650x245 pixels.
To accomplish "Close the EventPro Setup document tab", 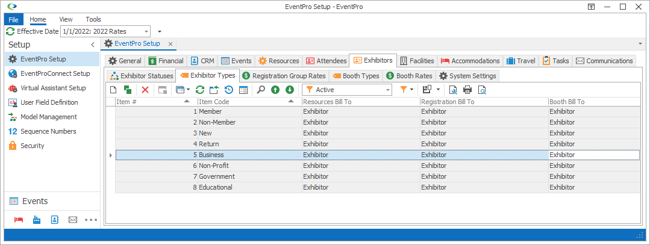I will pyautogui.click(x=170, y=43).
